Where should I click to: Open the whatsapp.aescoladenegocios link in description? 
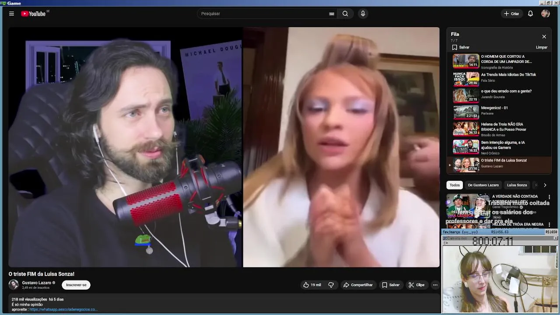click(x=63, y=309)
